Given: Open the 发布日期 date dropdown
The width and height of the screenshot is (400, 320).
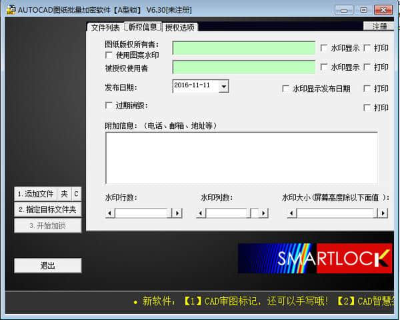Looking at the screenshot, I should [224, 86].
